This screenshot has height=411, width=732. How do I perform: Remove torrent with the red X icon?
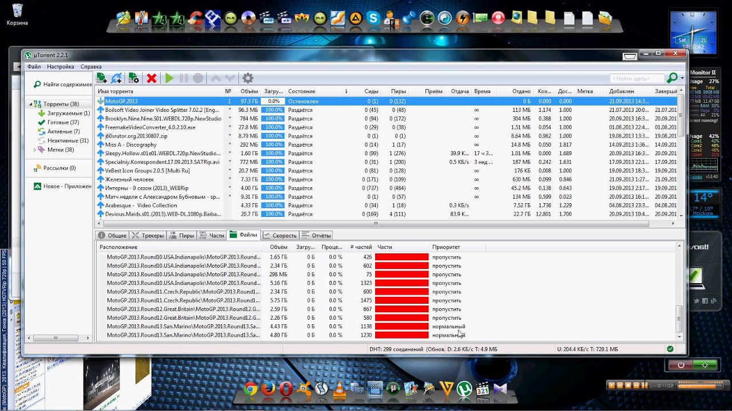[152, 78]
